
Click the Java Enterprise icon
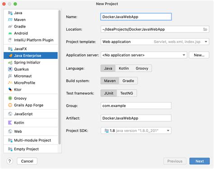click(x=10, y=56)
